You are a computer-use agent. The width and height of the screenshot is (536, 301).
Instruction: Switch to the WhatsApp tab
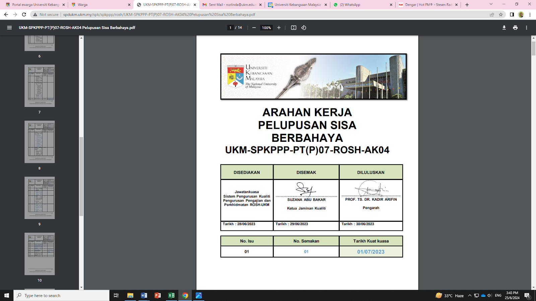point(363,5)
